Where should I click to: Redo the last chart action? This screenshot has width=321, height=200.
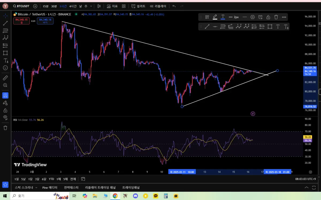pyautogui.click(x=182, y=6)
